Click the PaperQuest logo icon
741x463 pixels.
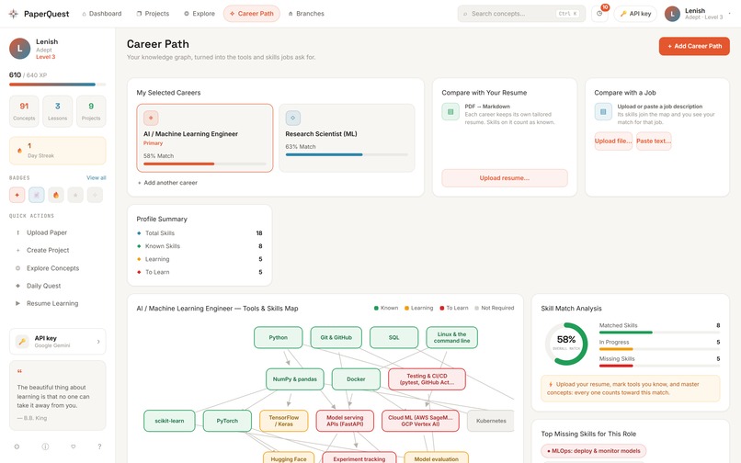point(13,14)
